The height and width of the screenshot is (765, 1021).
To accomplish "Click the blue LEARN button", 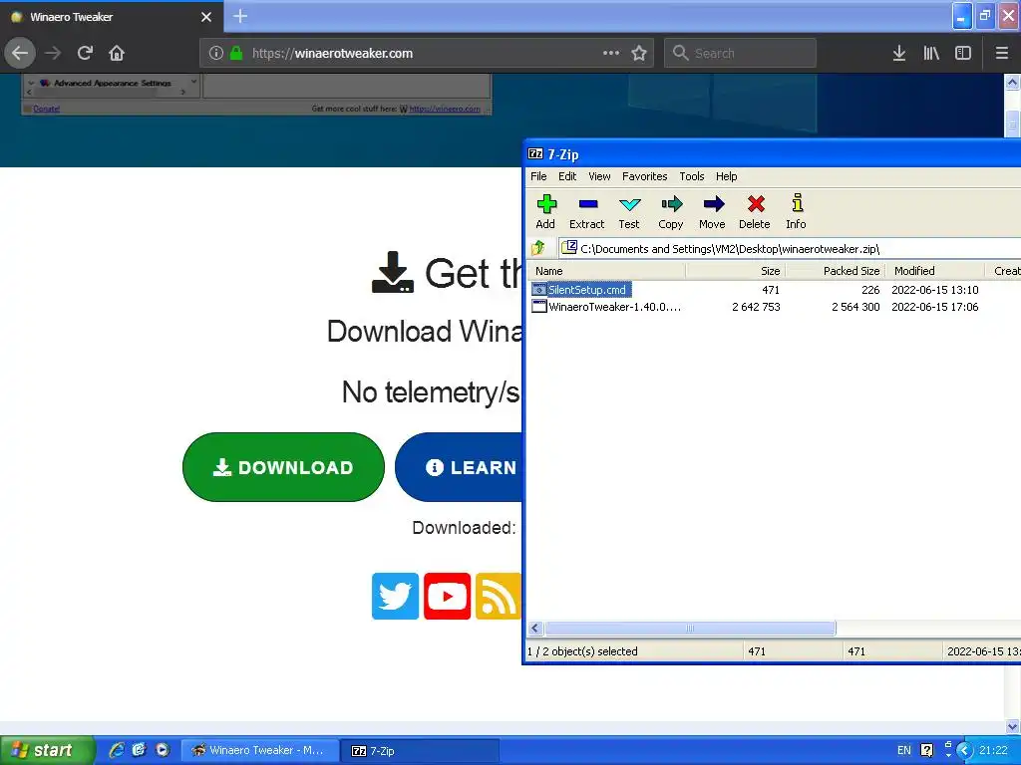I will point(459,467).
